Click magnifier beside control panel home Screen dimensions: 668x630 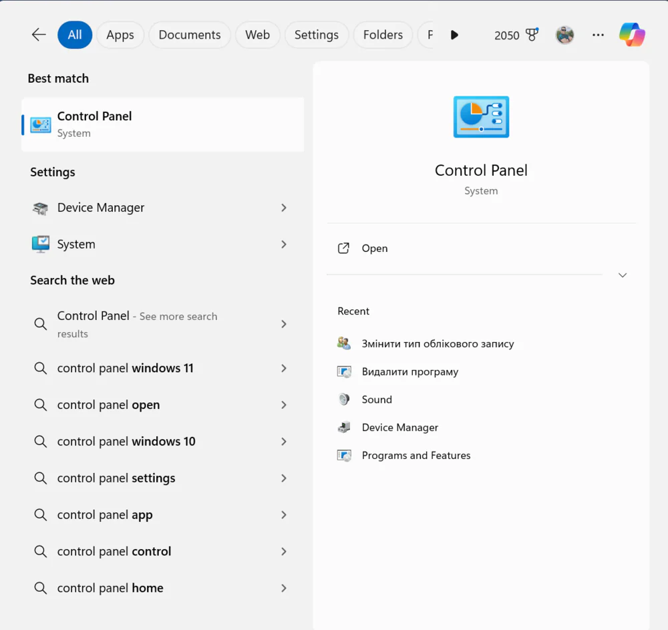click(41, 588)
